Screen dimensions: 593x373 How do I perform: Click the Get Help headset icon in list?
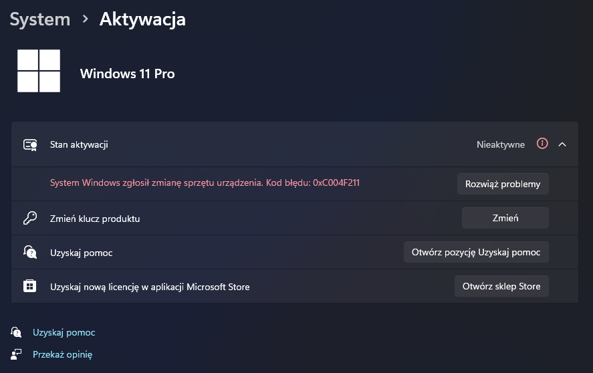(x=30, y=252)
